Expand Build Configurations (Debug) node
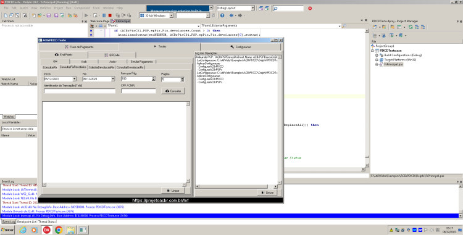The width and height of the screenshot is (463, 235). (x=377, y=55)
